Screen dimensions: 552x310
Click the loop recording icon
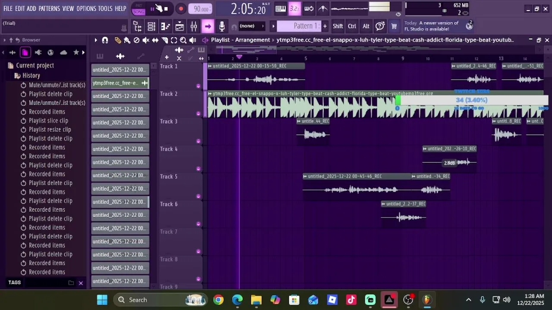tap(309, 9)
